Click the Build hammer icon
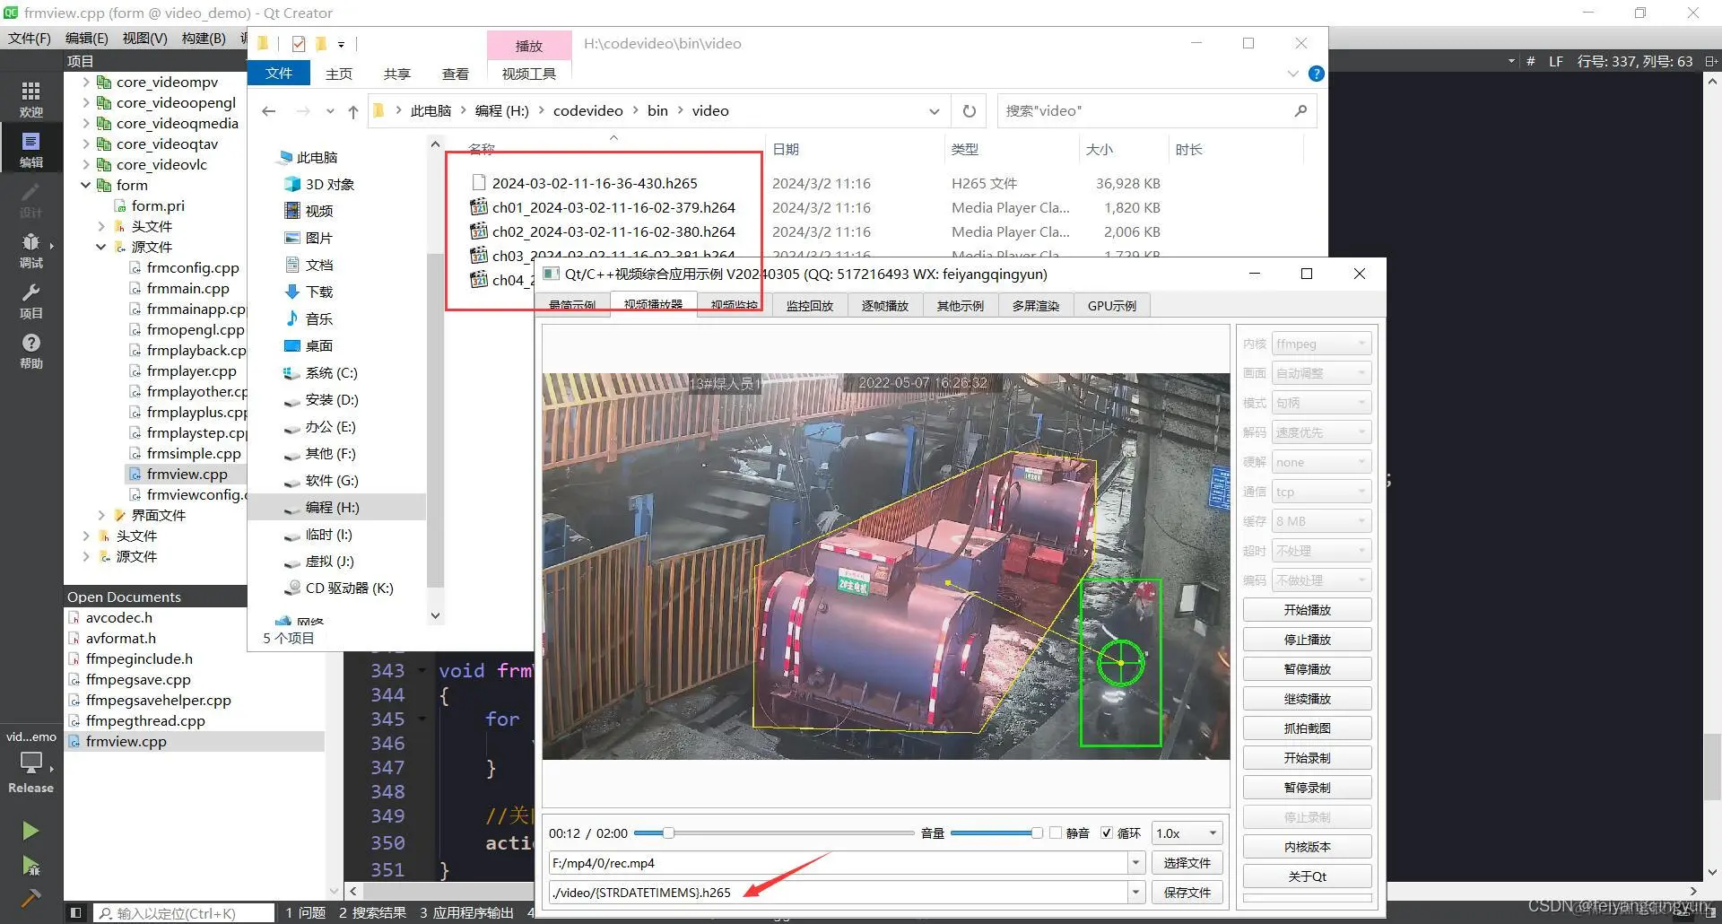 30,898
